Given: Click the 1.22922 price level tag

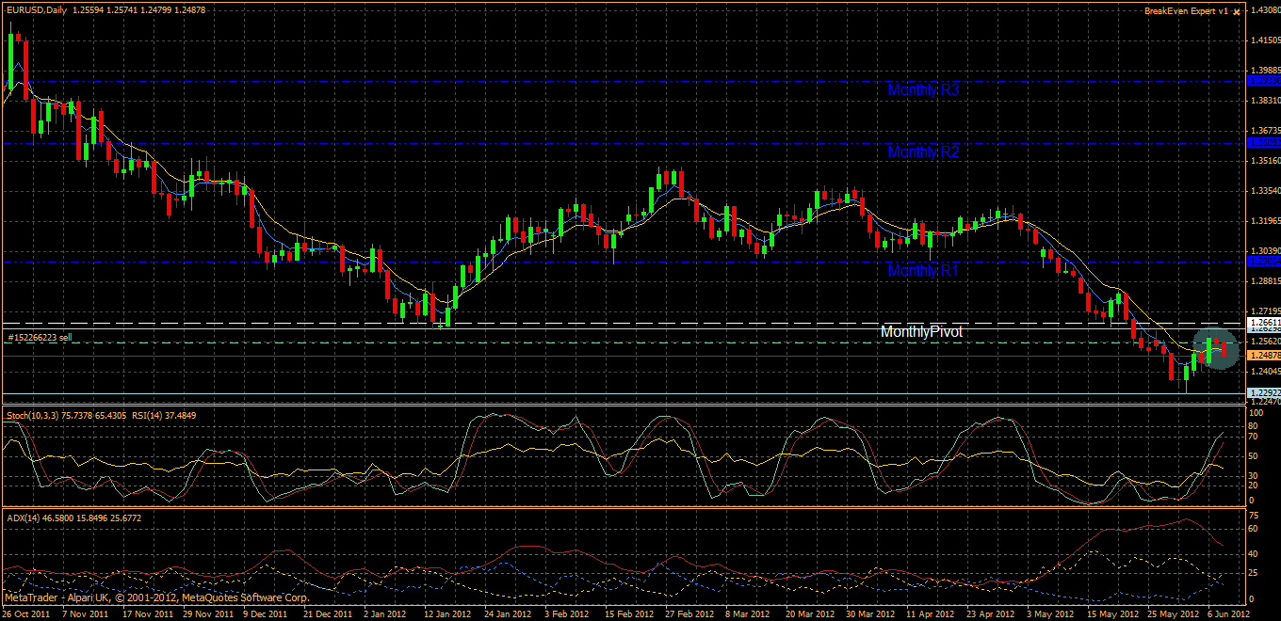Looking at the screenshot, I should point(1263,392).
